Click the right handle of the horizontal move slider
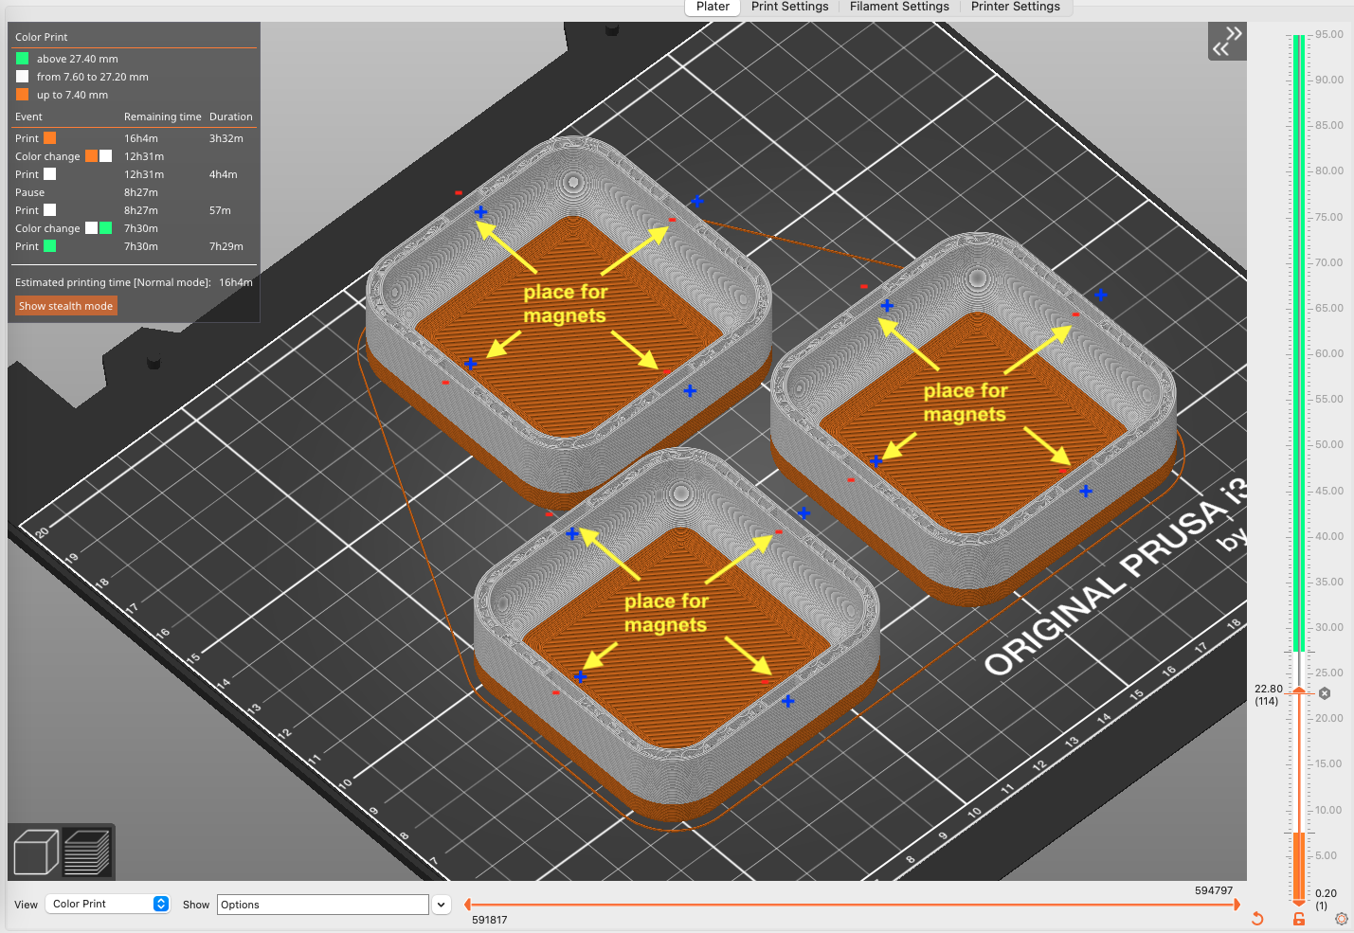 coord(1236,905)
